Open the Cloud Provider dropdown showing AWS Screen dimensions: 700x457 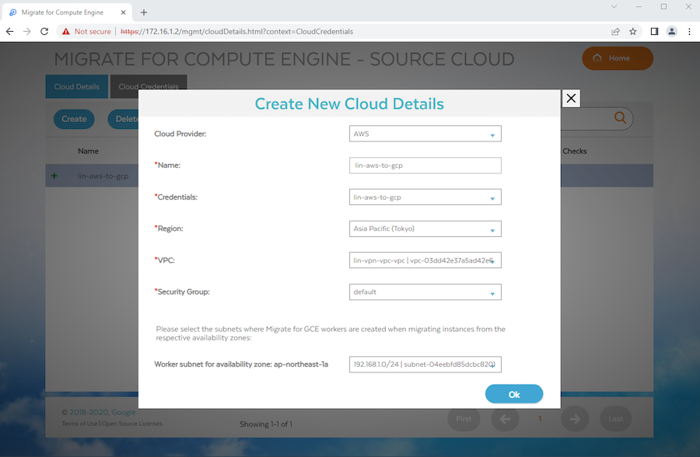pos(492,133)
